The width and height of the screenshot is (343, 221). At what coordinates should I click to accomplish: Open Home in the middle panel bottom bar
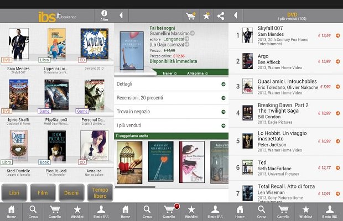tap(126, 212)
